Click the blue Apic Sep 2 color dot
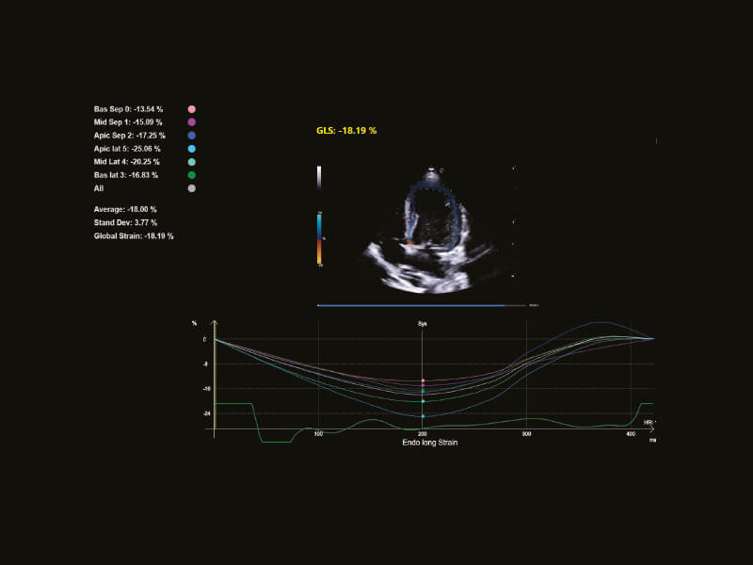 tap(192, 136)
